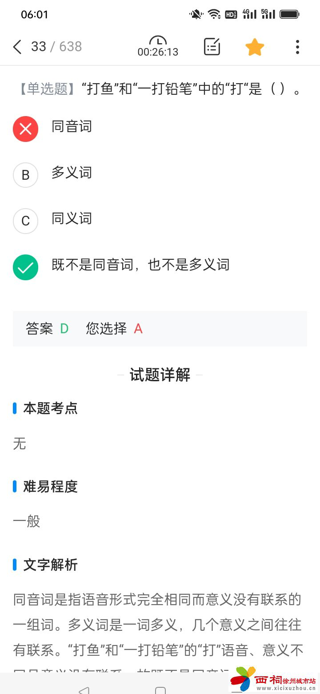The image size is (320, 694).
Task: Open the three-dot more options menu
Action: point(297,47)
